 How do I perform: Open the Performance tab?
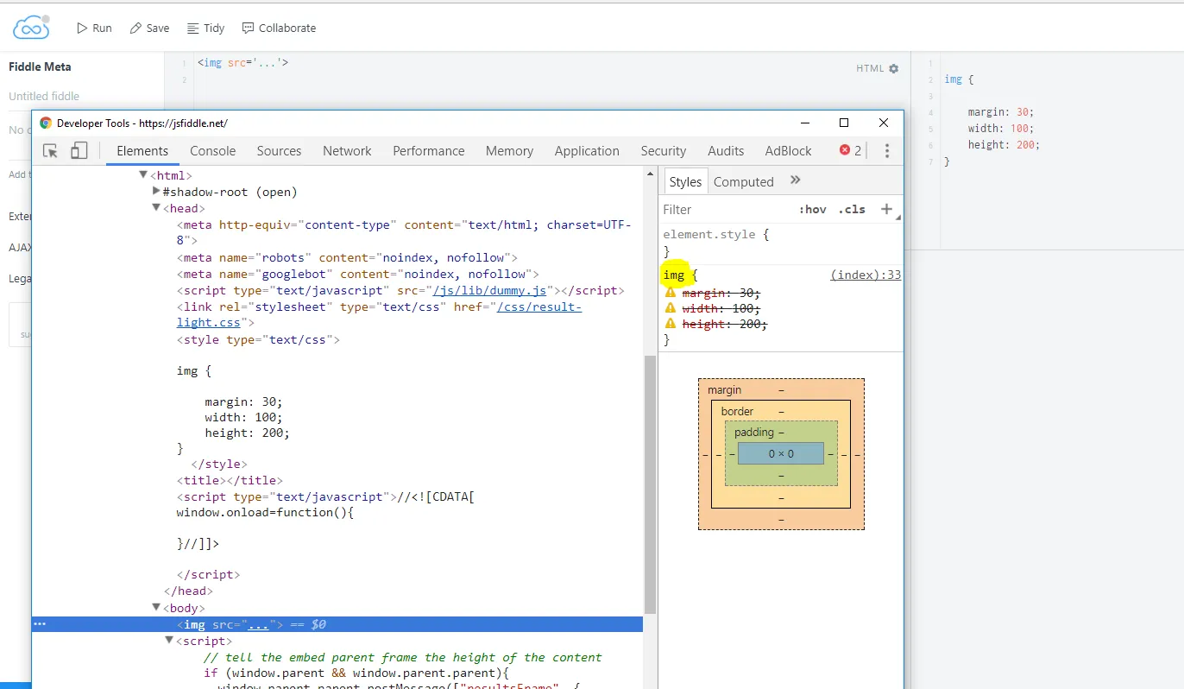coord(429,151)
